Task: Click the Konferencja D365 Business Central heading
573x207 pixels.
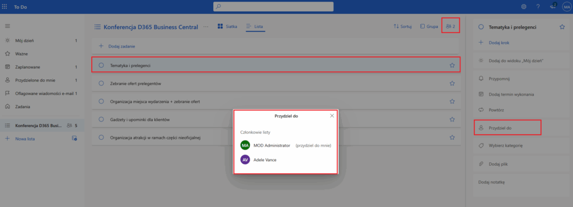Action: [x=151, y=27]
